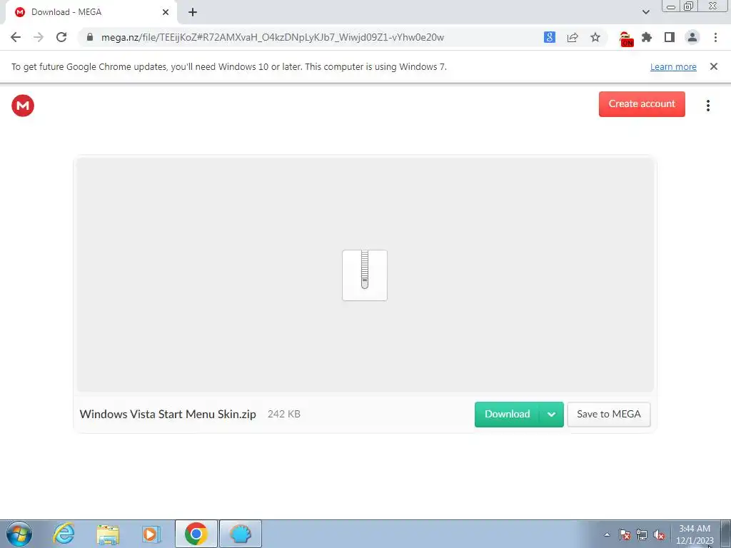Select file name Windows Vista Start Menu Skin.zip

[168, 414]
